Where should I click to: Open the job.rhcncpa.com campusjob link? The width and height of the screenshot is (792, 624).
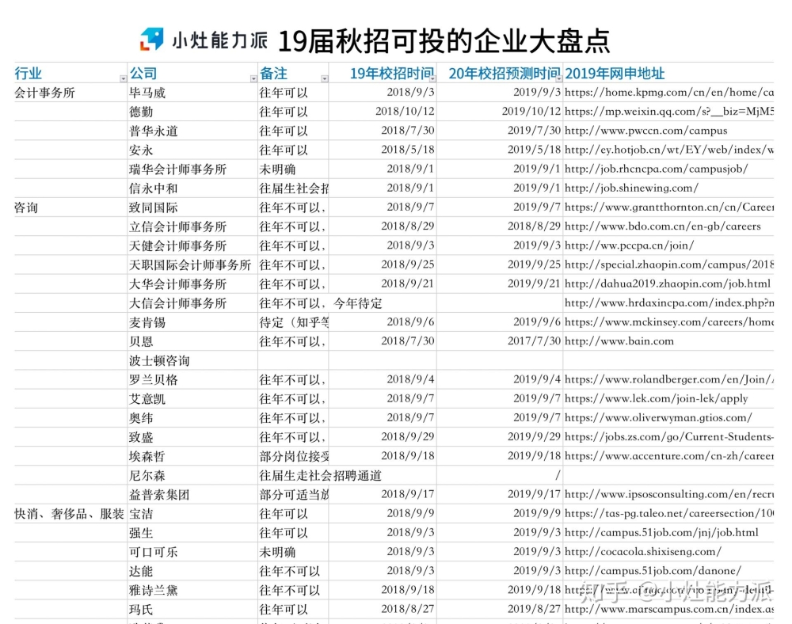[x=656, y=169]
